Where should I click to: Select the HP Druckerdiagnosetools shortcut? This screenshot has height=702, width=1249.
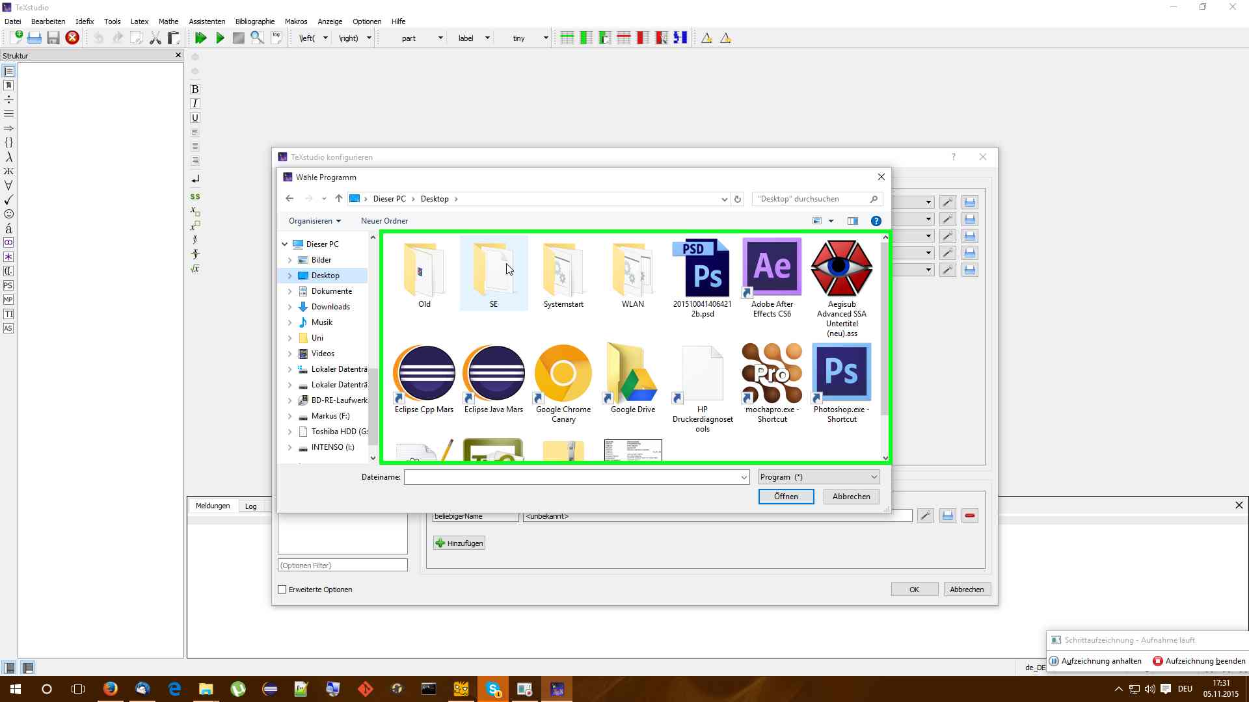(703, 389)
